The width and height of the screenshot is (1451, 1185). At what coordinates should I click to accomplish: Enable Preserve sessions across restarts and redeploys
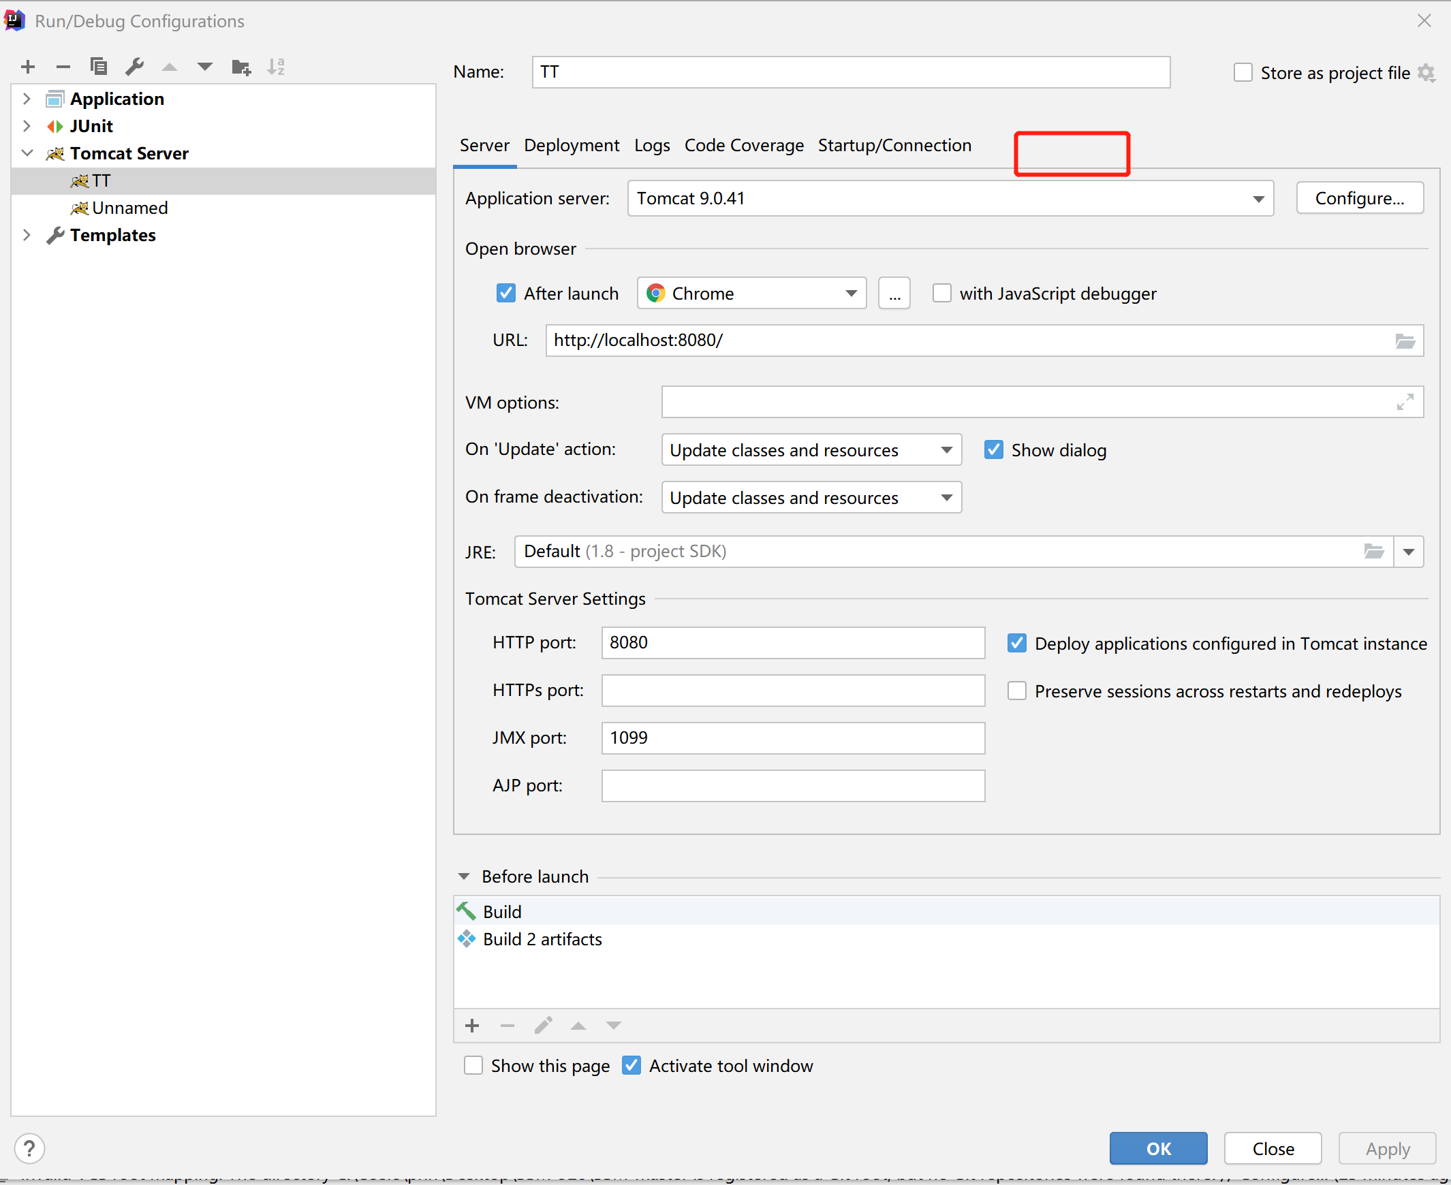pos(1017,691)
